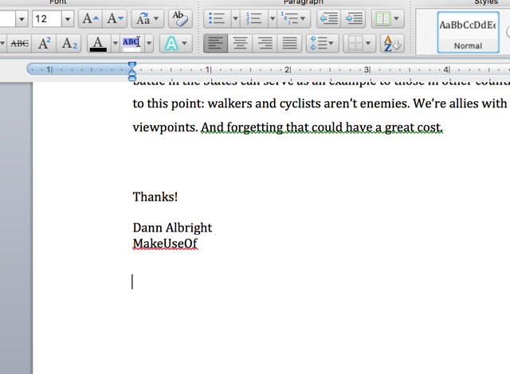Viewport: 510px width, 374px height.
Task: Click the 2 inch mark on the ruler
Action: (x=287, y=69)
